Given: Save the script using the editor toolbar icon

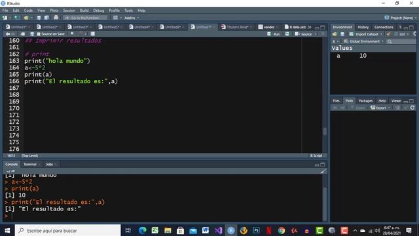Looking at the screenshot, I should click(x=32, y=34).
